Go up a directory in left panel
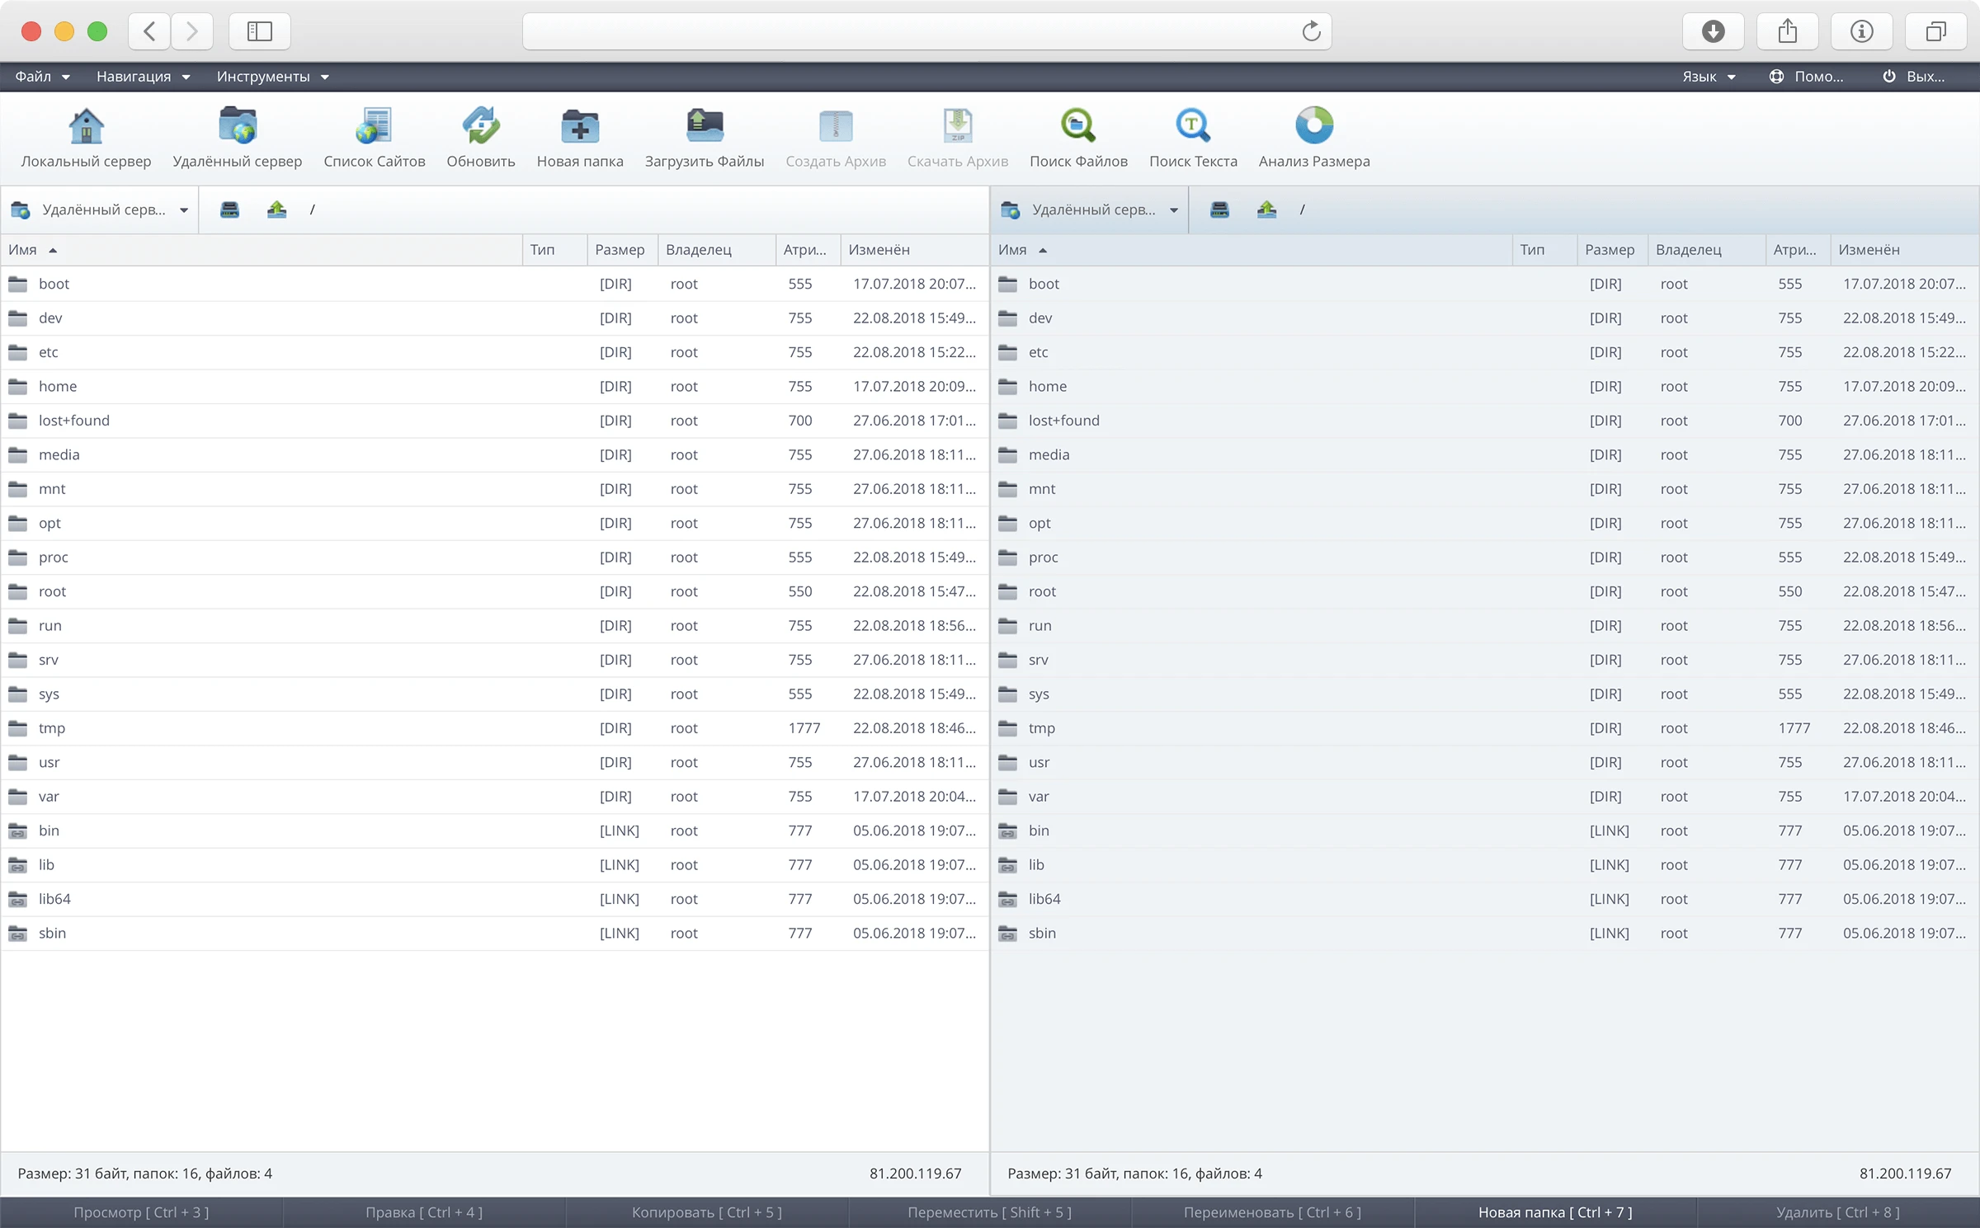This screenshot has width=1980, height=1228. point(276,209)
